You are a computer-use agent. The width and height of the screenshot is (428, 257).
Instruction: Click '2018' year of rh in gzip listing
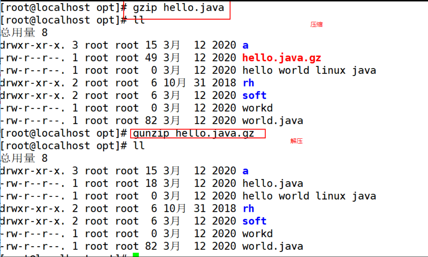point(224,83)
